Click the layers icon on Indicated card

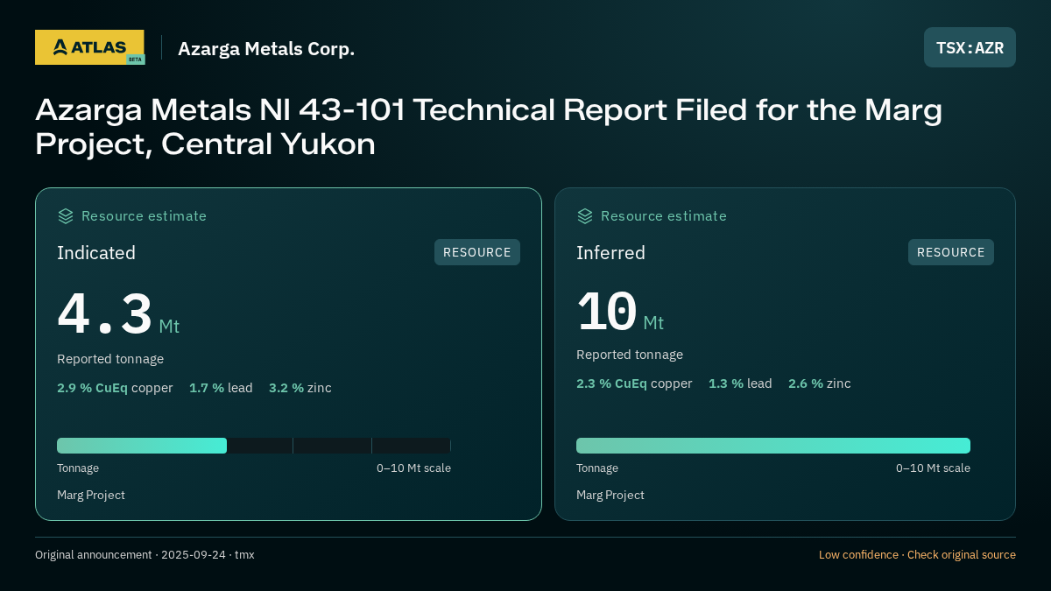[x=66, y=216]
